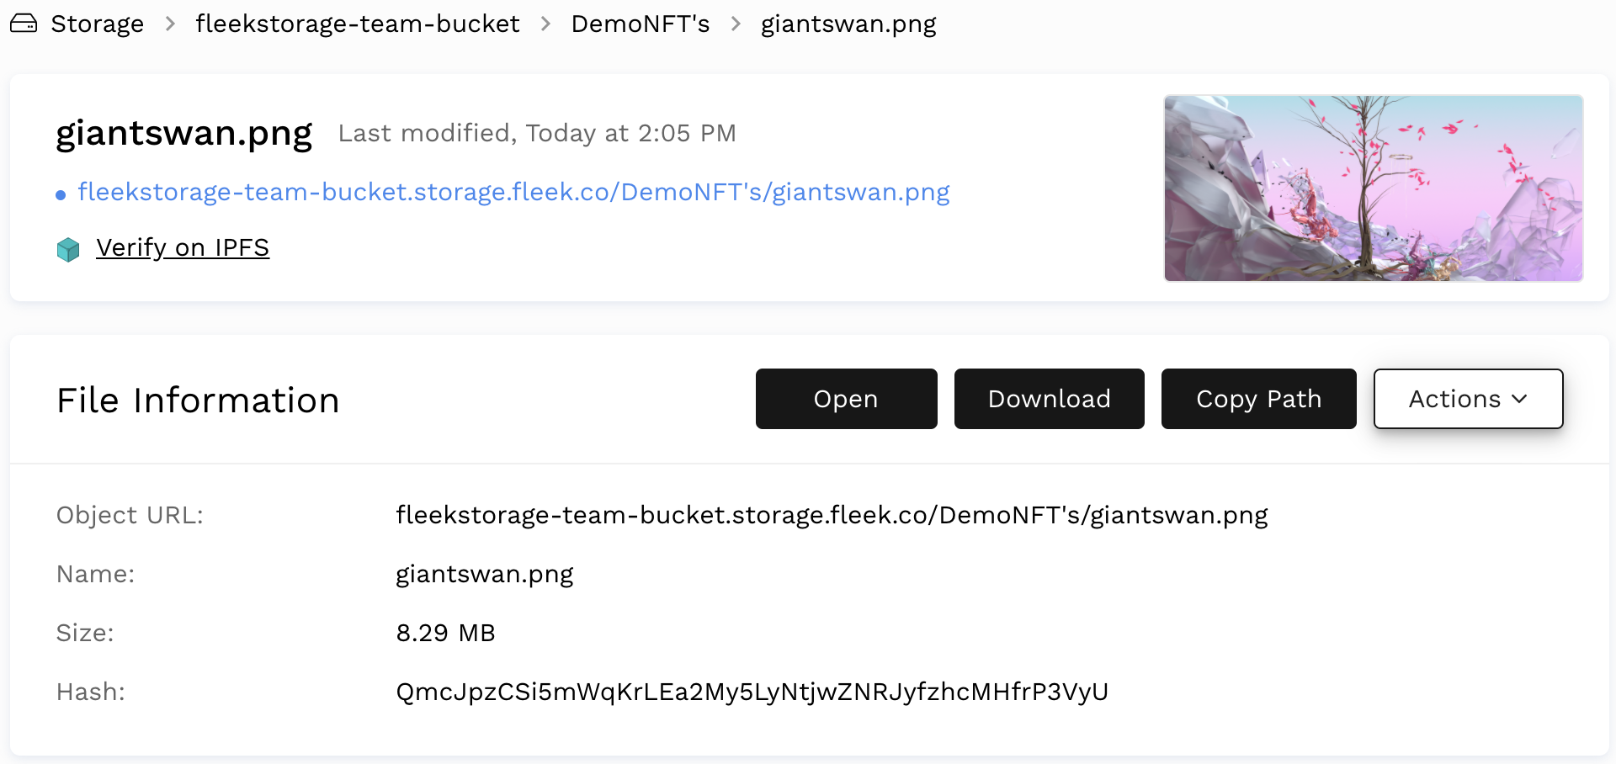Image resolution: width=1616 pixels, height=764 pixels.
Task: Navigate to fleekstorage-team-bucket breadcrumb
Action: click(358, 24)
